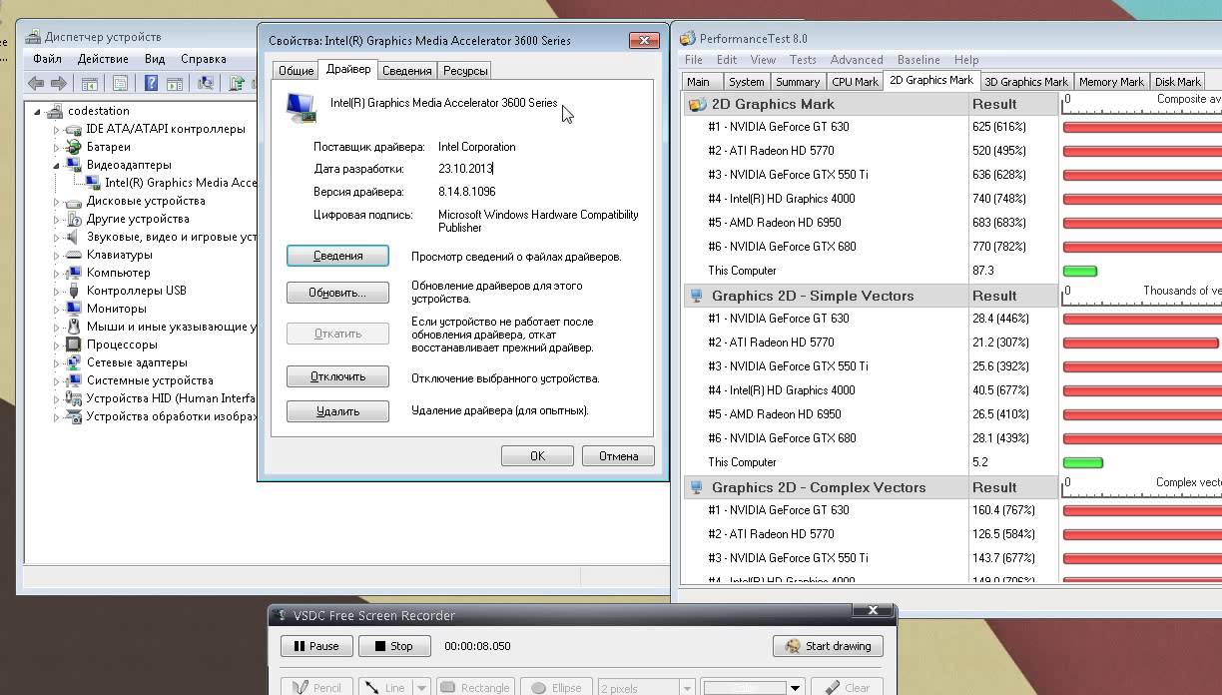Click the Удалить uninstall driver button
1222x695 pixels.
click(337, 410)
